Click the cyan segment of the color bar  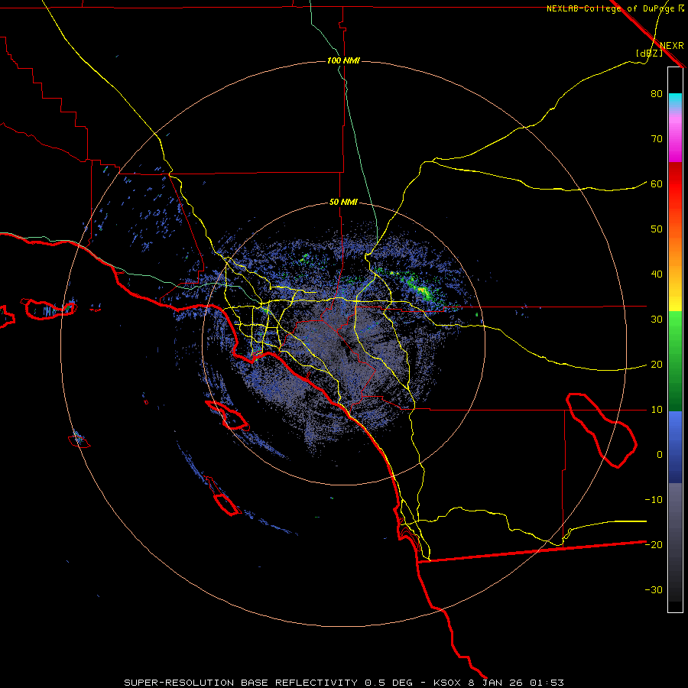675,100
